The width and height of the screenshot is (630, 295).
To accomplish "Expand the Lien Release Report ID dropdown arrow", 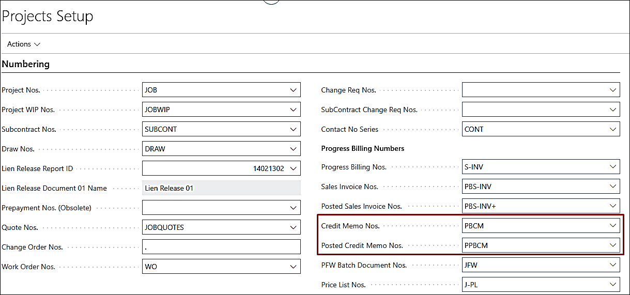I will coord(294,168).
